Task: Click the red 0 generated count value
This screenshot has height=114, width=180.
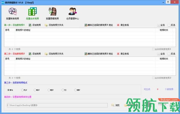Action: click(x=157, y=89)
